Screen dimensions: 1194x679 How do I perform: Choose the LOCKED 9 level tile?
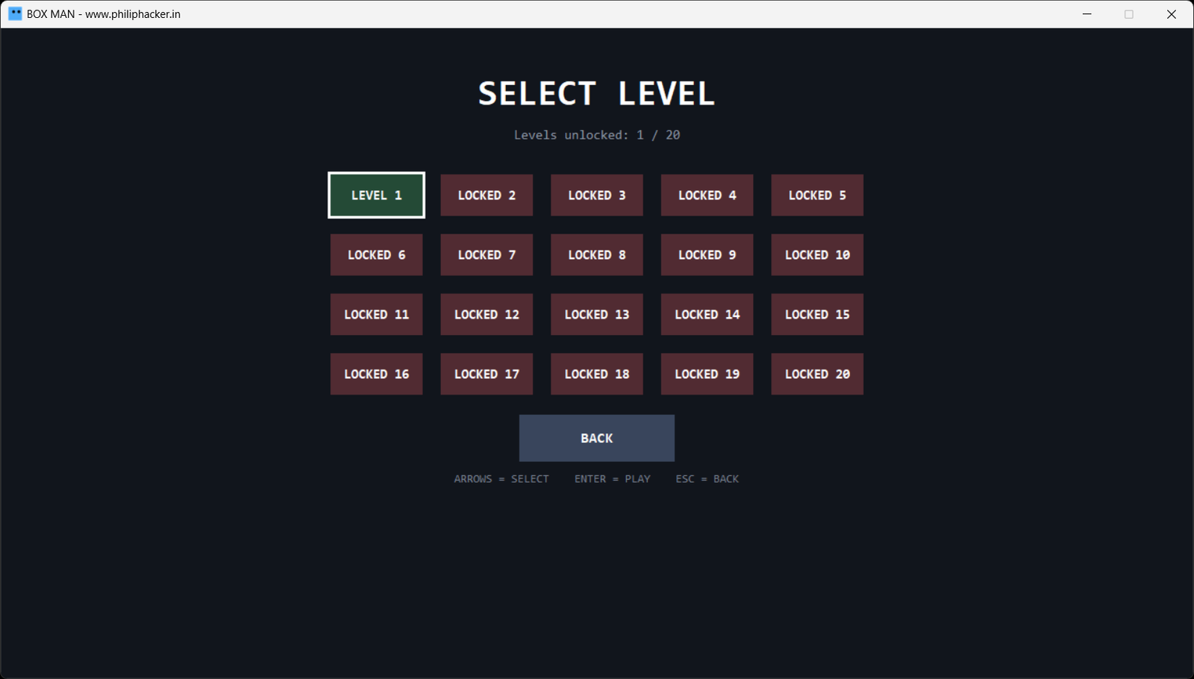707,254
